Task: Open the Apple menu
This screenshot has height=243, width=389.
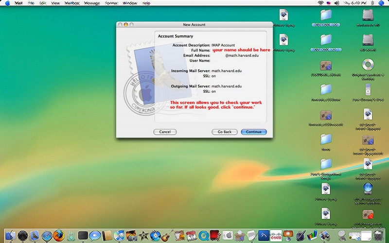Action: coord(7,3)
